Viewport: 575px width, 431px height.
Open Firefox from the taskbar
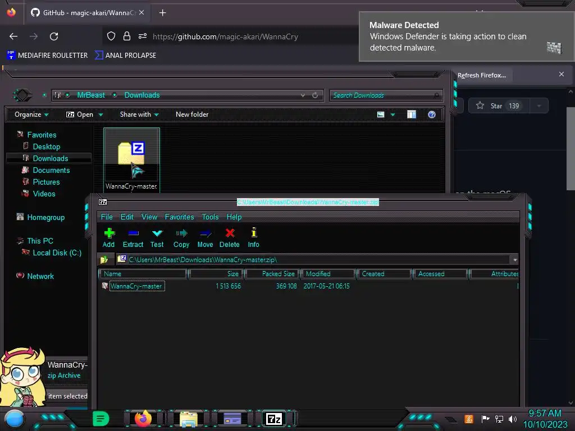pos(143,419)
